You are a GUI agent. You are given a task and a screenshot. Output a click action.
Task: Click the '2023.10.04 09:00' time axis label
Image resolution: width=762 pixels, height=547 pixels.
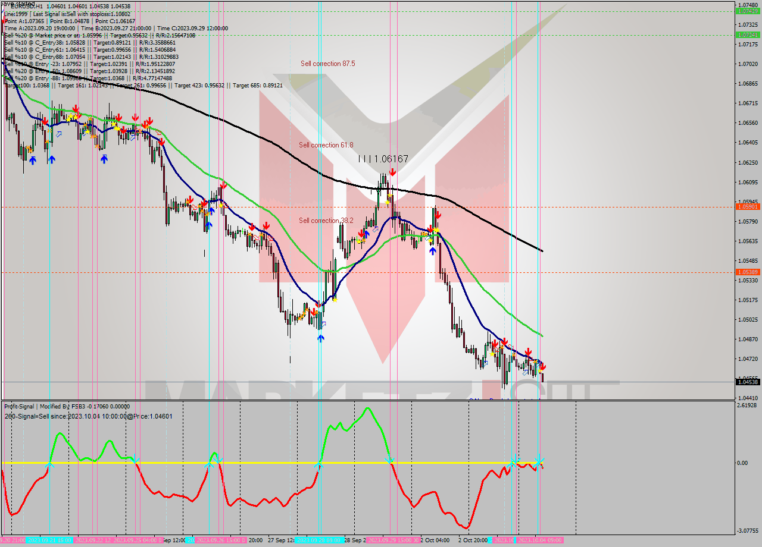[x=539, y=540]
